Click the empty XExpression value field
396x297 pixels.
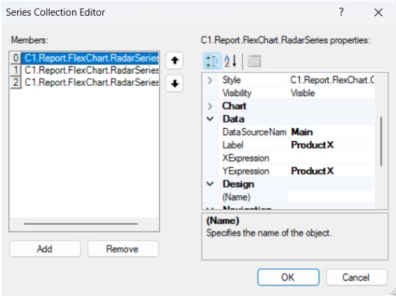tap(331, 158)
